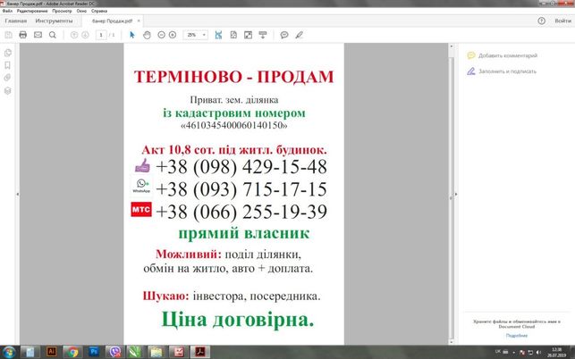Click Заполнить и подписать tool
The width and height of the screenshot is (575, 359).
pyautogui.click(x=507, y=71)
